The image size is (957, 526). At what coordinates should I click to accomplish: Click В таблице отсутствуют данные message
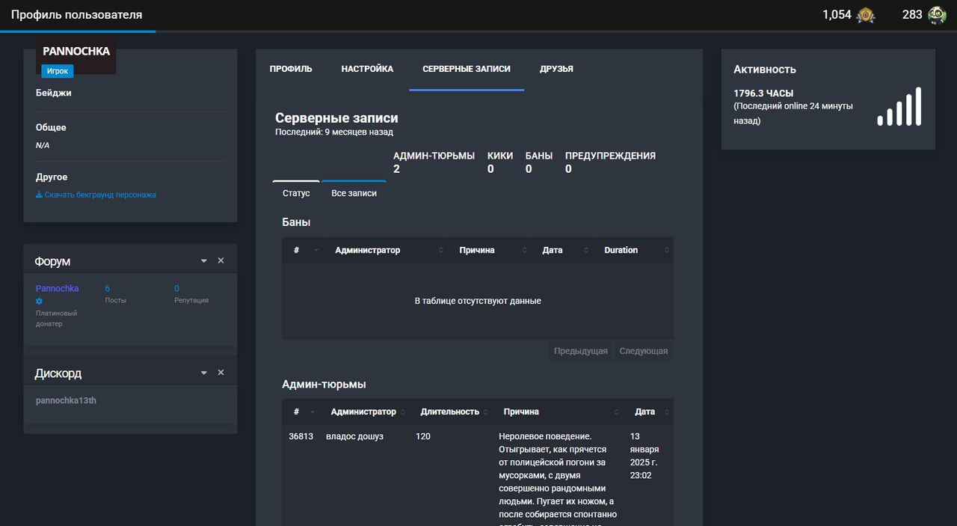click(x=478, y=301)
